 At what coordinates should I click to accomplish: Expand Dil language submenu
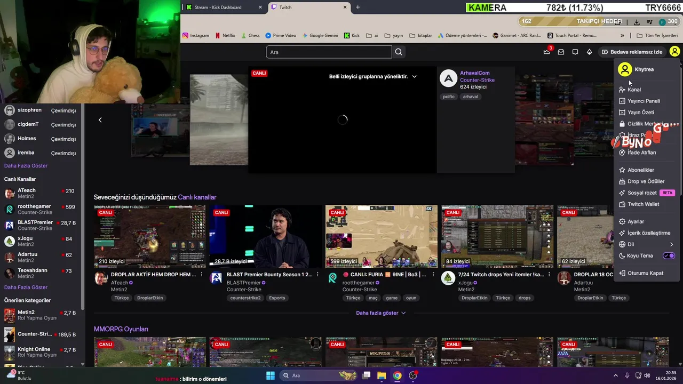(x=646, y=244)
